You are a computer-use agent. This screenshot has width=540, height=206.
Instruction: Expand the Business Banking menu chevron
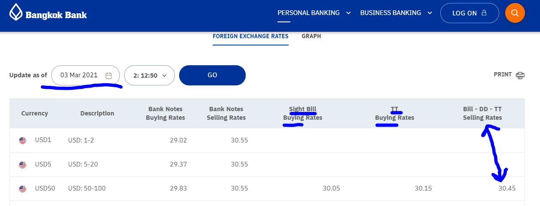pyautogui.click(x=430, y=13)
